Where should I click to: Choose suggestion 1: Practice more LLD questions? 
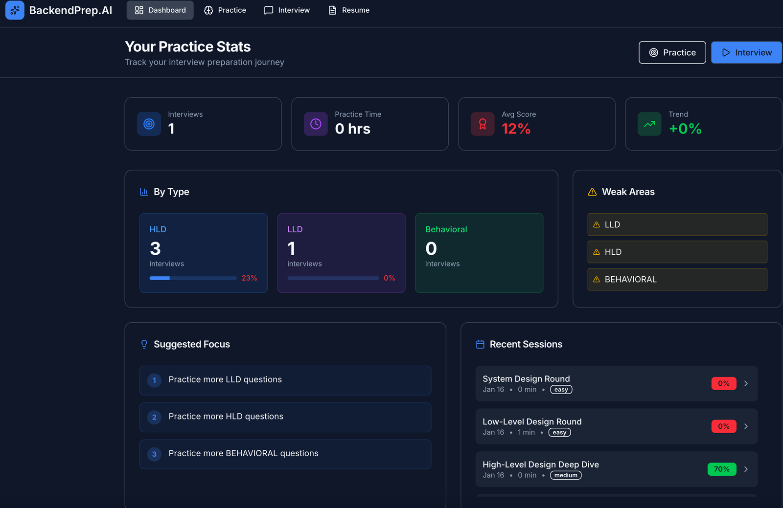(x=285, y=380)
